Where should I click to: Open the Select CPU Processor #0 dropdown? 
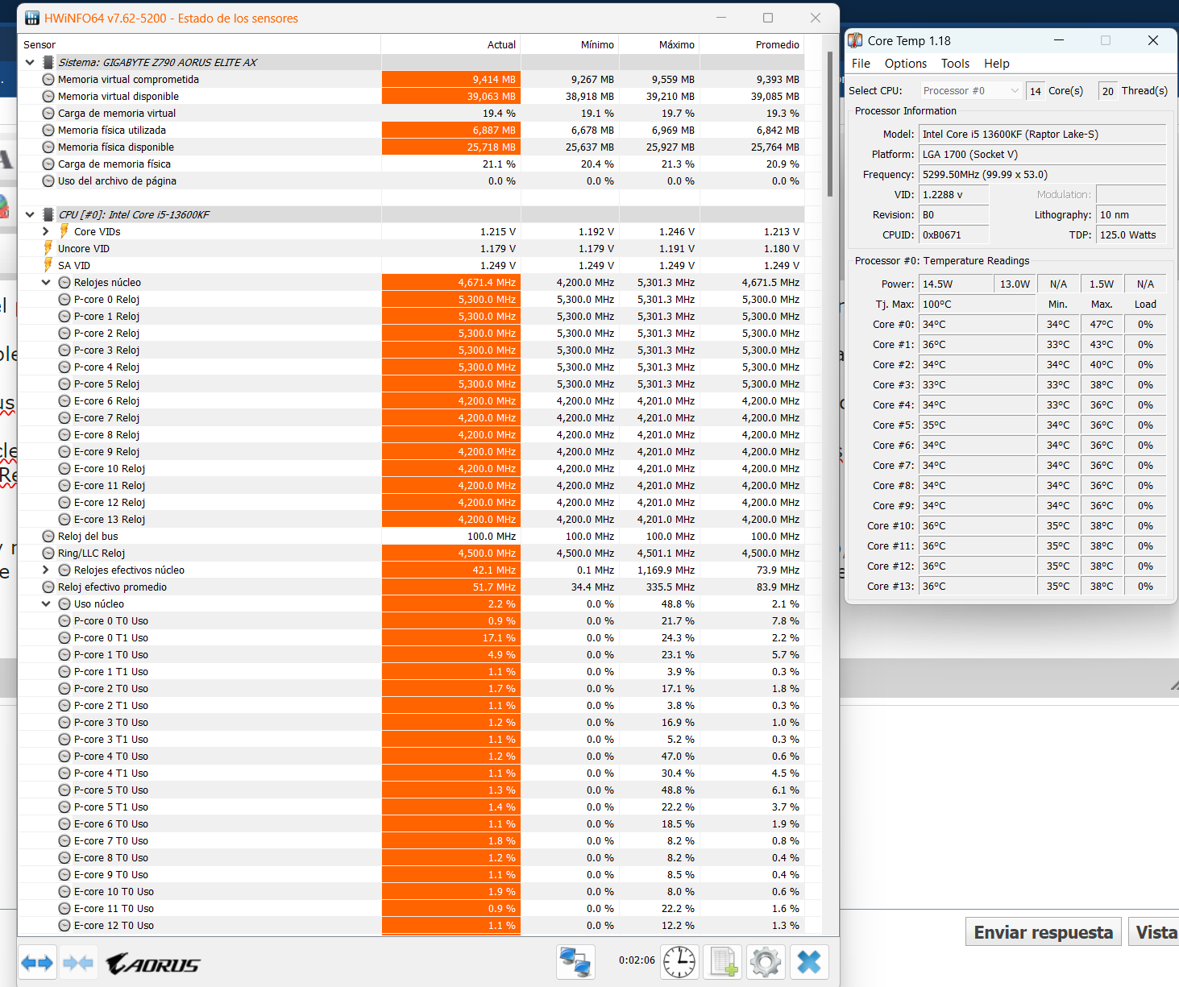coord(971,91)
